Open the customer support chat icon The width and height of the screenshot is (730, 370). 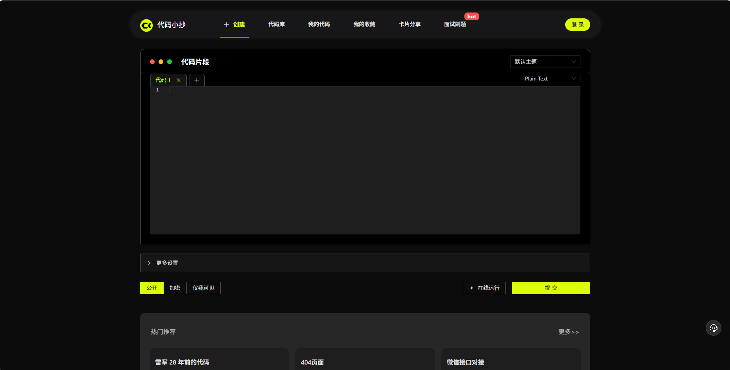713,328
